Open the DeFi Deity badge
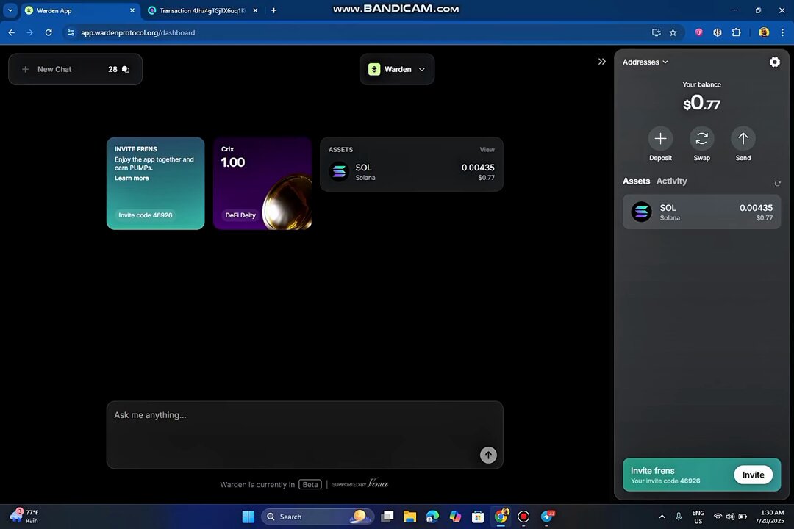Screen dimensions: 794x529 240,215
